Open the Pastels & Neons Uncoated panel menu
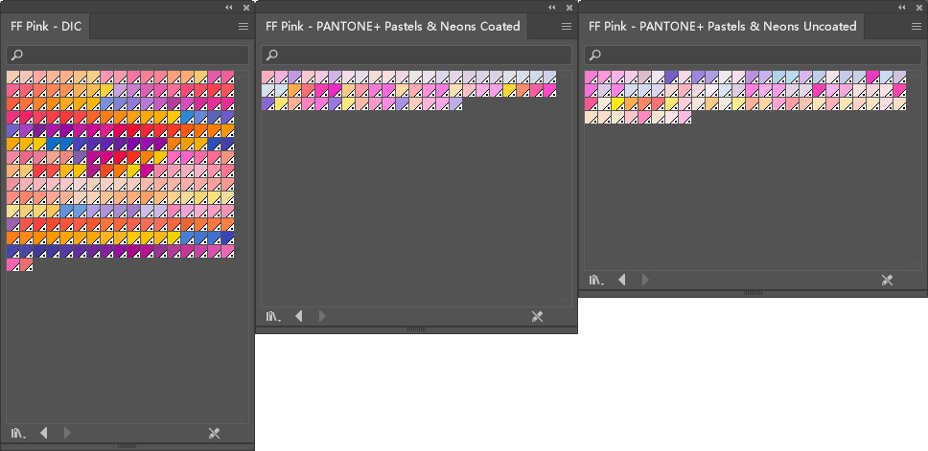 click(916, 27)
